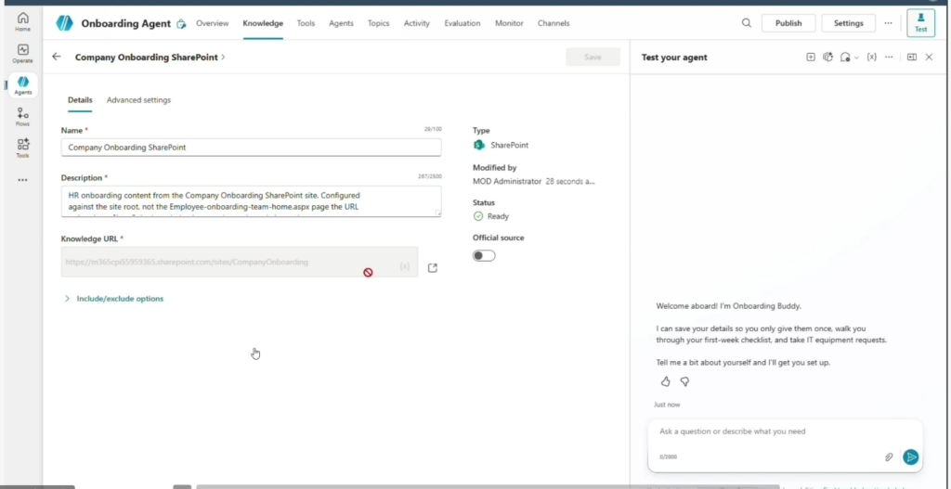This screenshot has height=489, width=951.
Task: Click the 'Company Onboarding SharePoint' breadcrumb title
Action: tap(146, 57)
